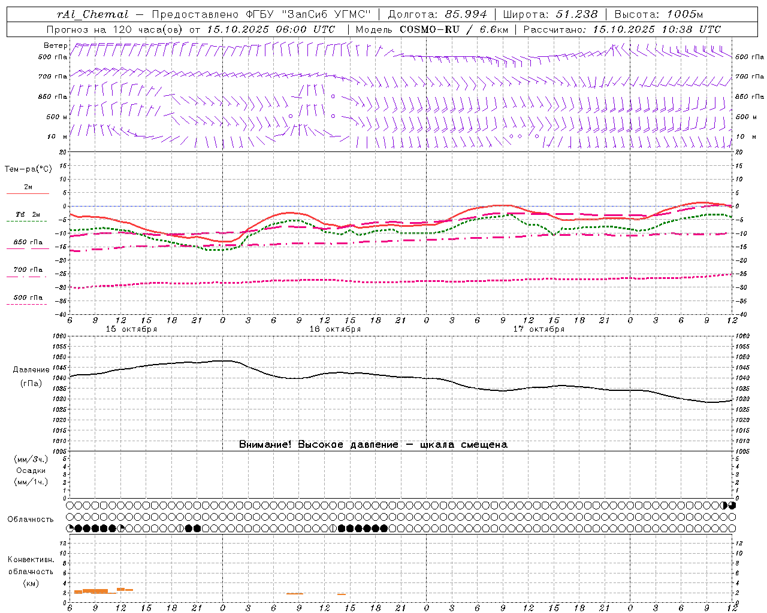The width and height of the screenshot is (767, 613).
Task: Click the Тем-ра(°C) axis label
Action: click(x=28, y=169)
